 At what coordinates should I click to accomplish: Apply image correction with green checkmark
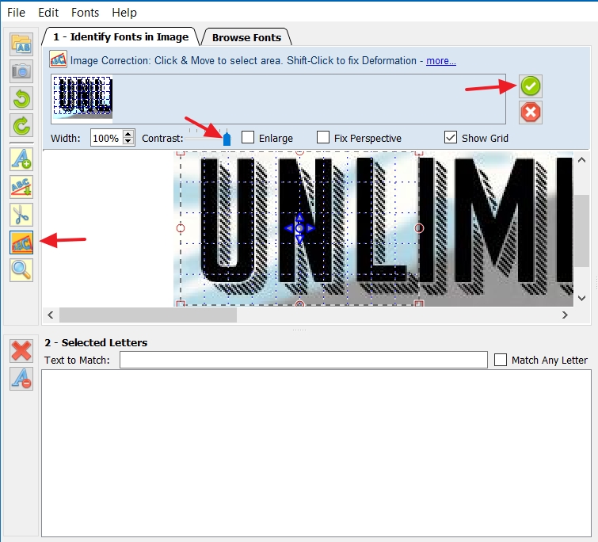tap(531, 86)
